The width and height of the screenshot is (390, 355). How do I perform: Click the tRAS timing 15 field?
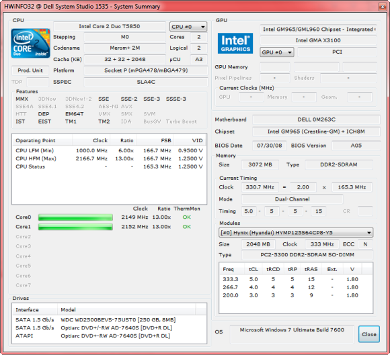319,211
